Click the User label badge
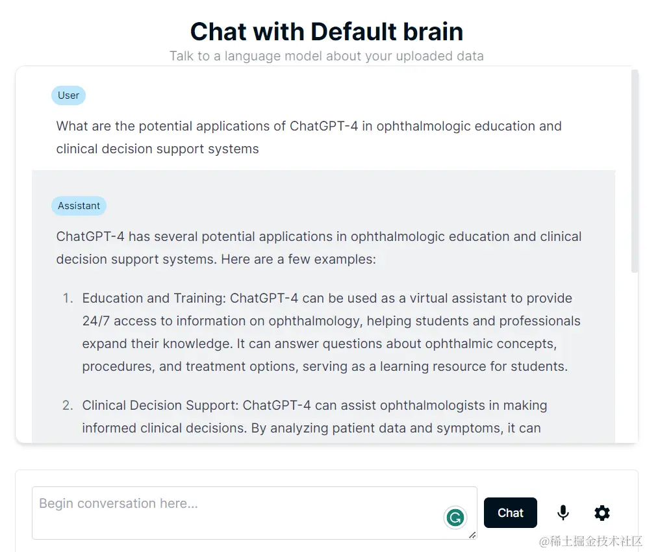 coord(68,95)
